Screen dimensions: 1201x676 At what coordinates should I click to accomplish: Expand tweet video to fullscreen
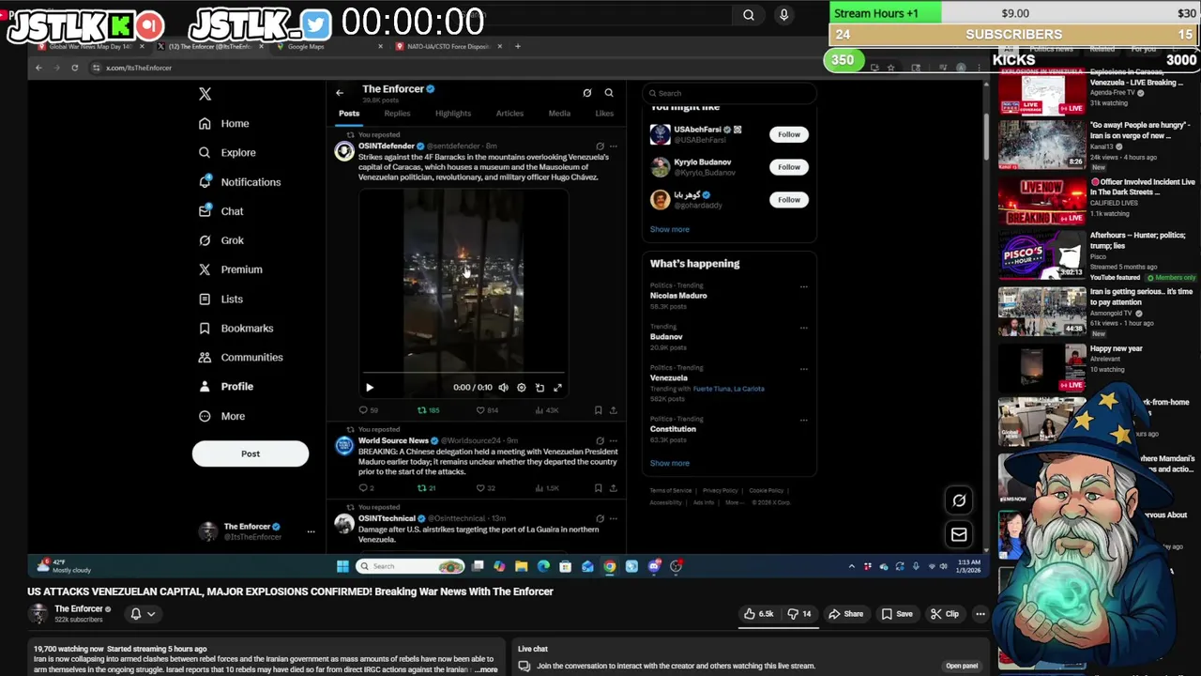(x=557, y=387)
